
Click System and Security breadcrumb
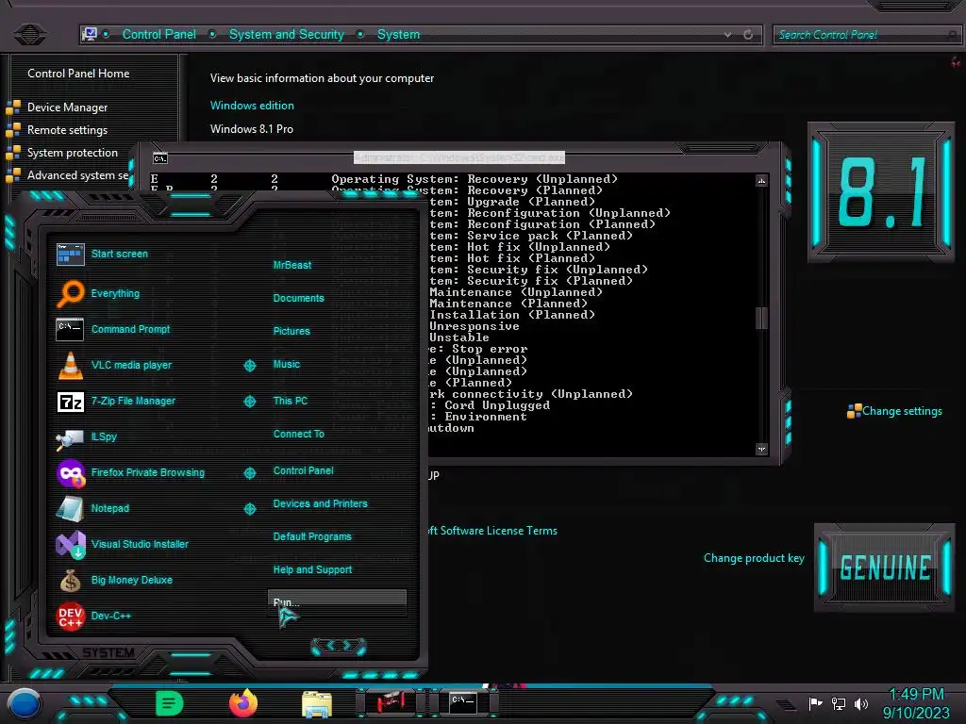point(287,35)
